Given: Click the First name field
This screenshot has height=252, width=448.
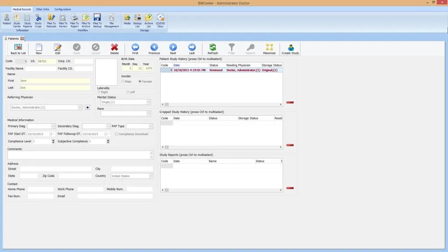Looking at the screenshot, I should coord(55,81).
